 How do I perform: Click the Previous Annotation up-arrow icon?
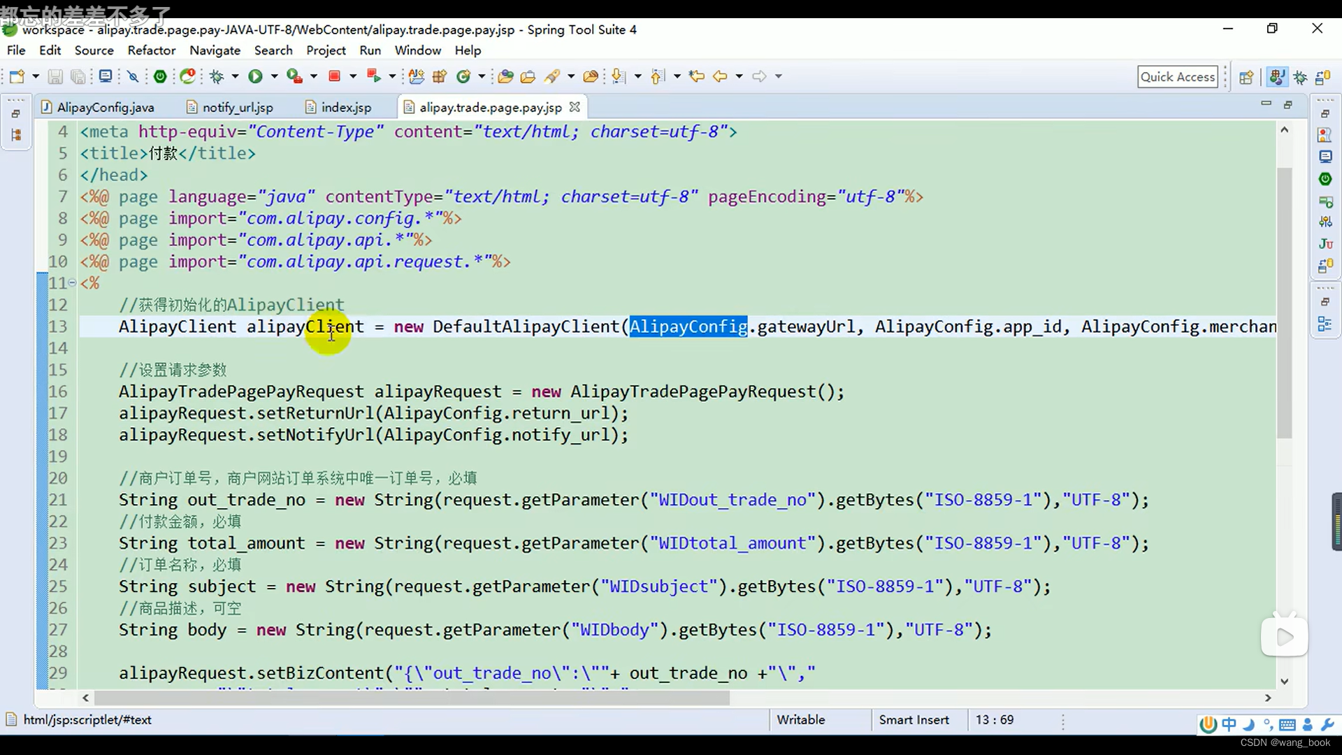click(657, 76)
